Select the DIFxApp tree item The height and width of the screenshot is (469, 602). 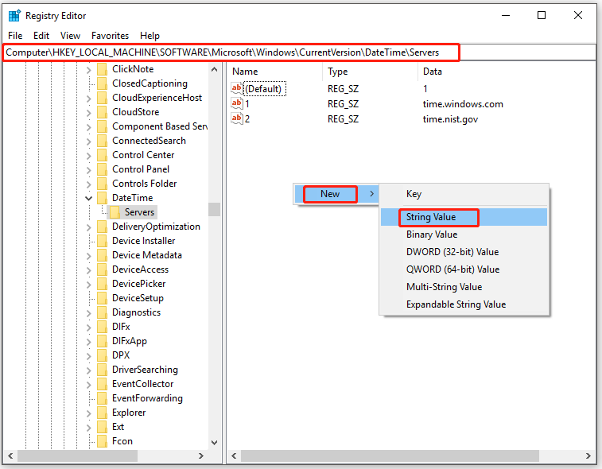pyautogui.click(x=130, y=341)
